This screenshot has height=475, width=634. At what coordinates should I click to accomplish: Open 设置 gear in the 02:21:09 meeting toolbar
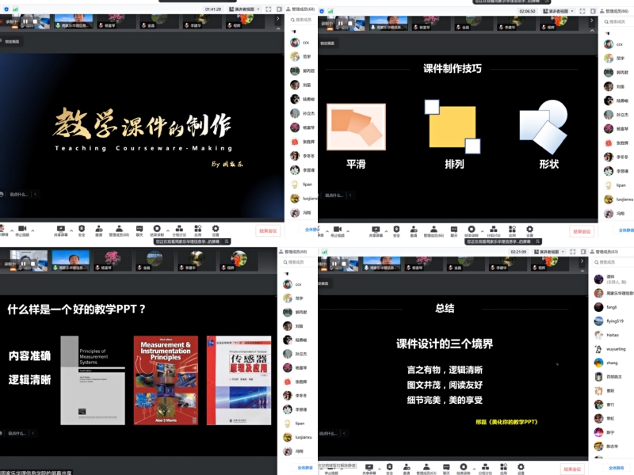pos(521,469)
